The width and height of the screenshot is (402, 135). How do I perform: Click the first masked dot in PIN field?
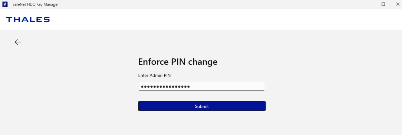click(x=142, y=87)
